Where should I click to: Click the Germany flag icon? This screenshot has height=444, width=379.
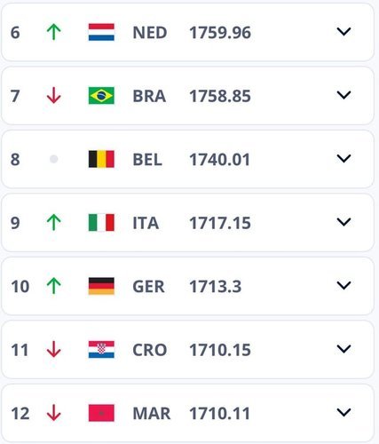[101, 286]
